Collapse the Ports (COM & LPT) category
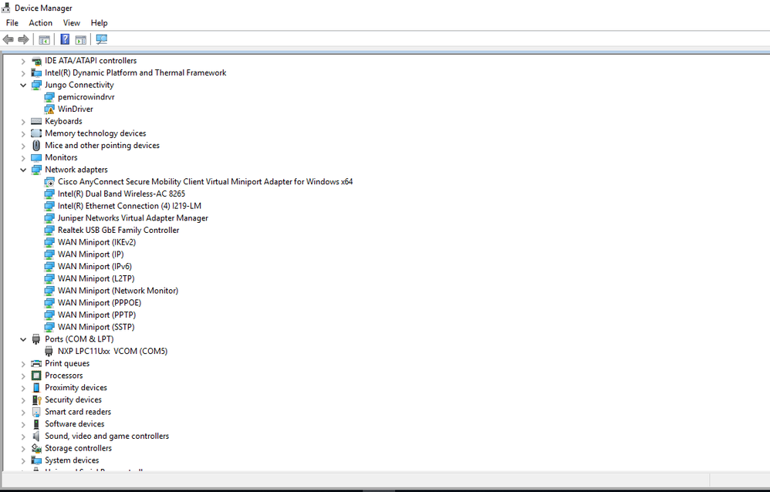 point(23,339)
